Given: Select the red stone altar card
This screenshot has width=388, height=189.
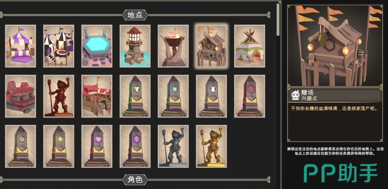Looking at the screenshot, I should click(21, 96).
